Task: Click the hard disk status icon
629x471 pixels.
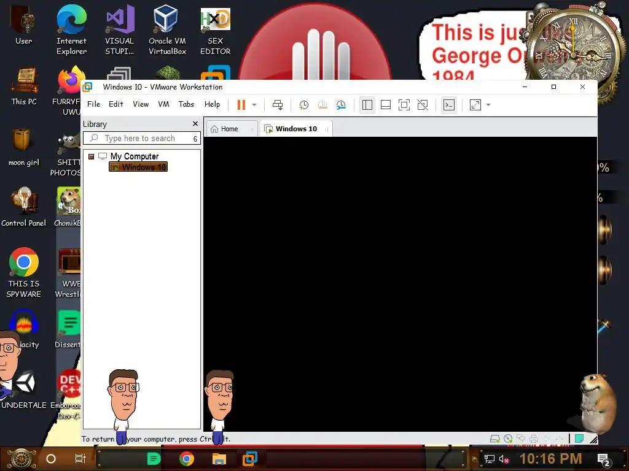Action: (495, 439)
